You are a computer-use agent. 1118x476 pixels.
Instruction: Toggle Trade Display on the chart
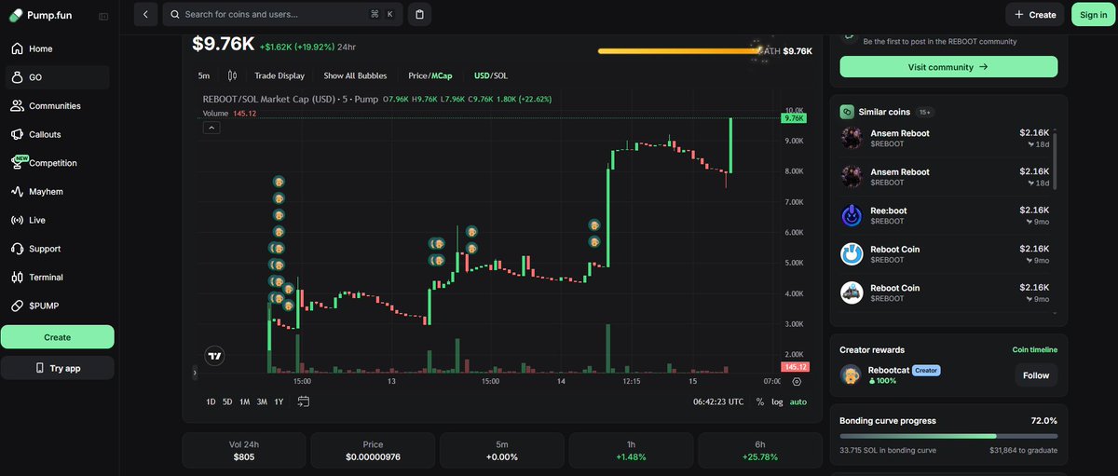pos(279,75)
